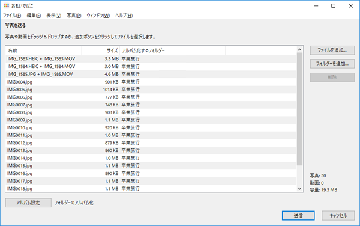Click the greyed-out 削除 button

pyautogui.click(x=332, y=78)
